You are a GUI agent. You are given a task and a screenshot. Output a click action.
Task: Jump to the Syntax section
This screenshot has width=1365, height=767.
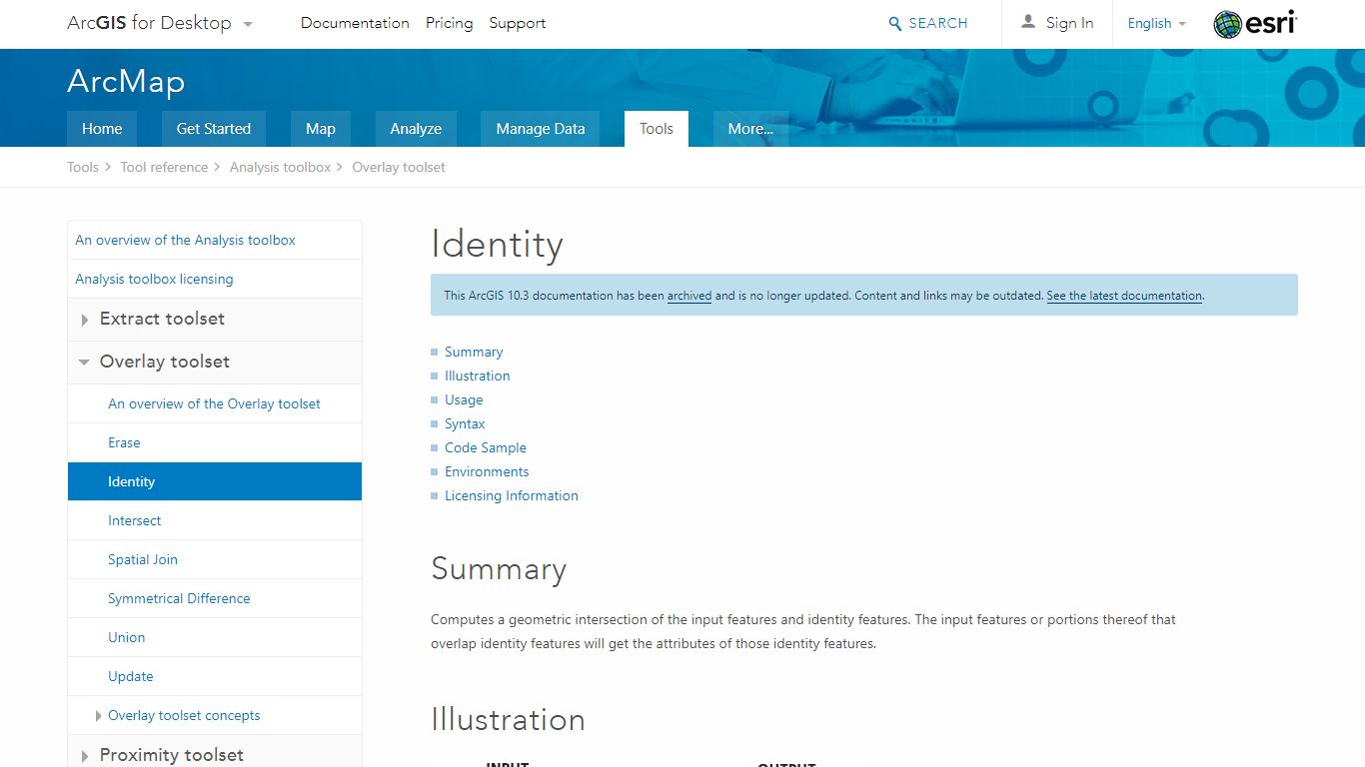click(465, 424)
